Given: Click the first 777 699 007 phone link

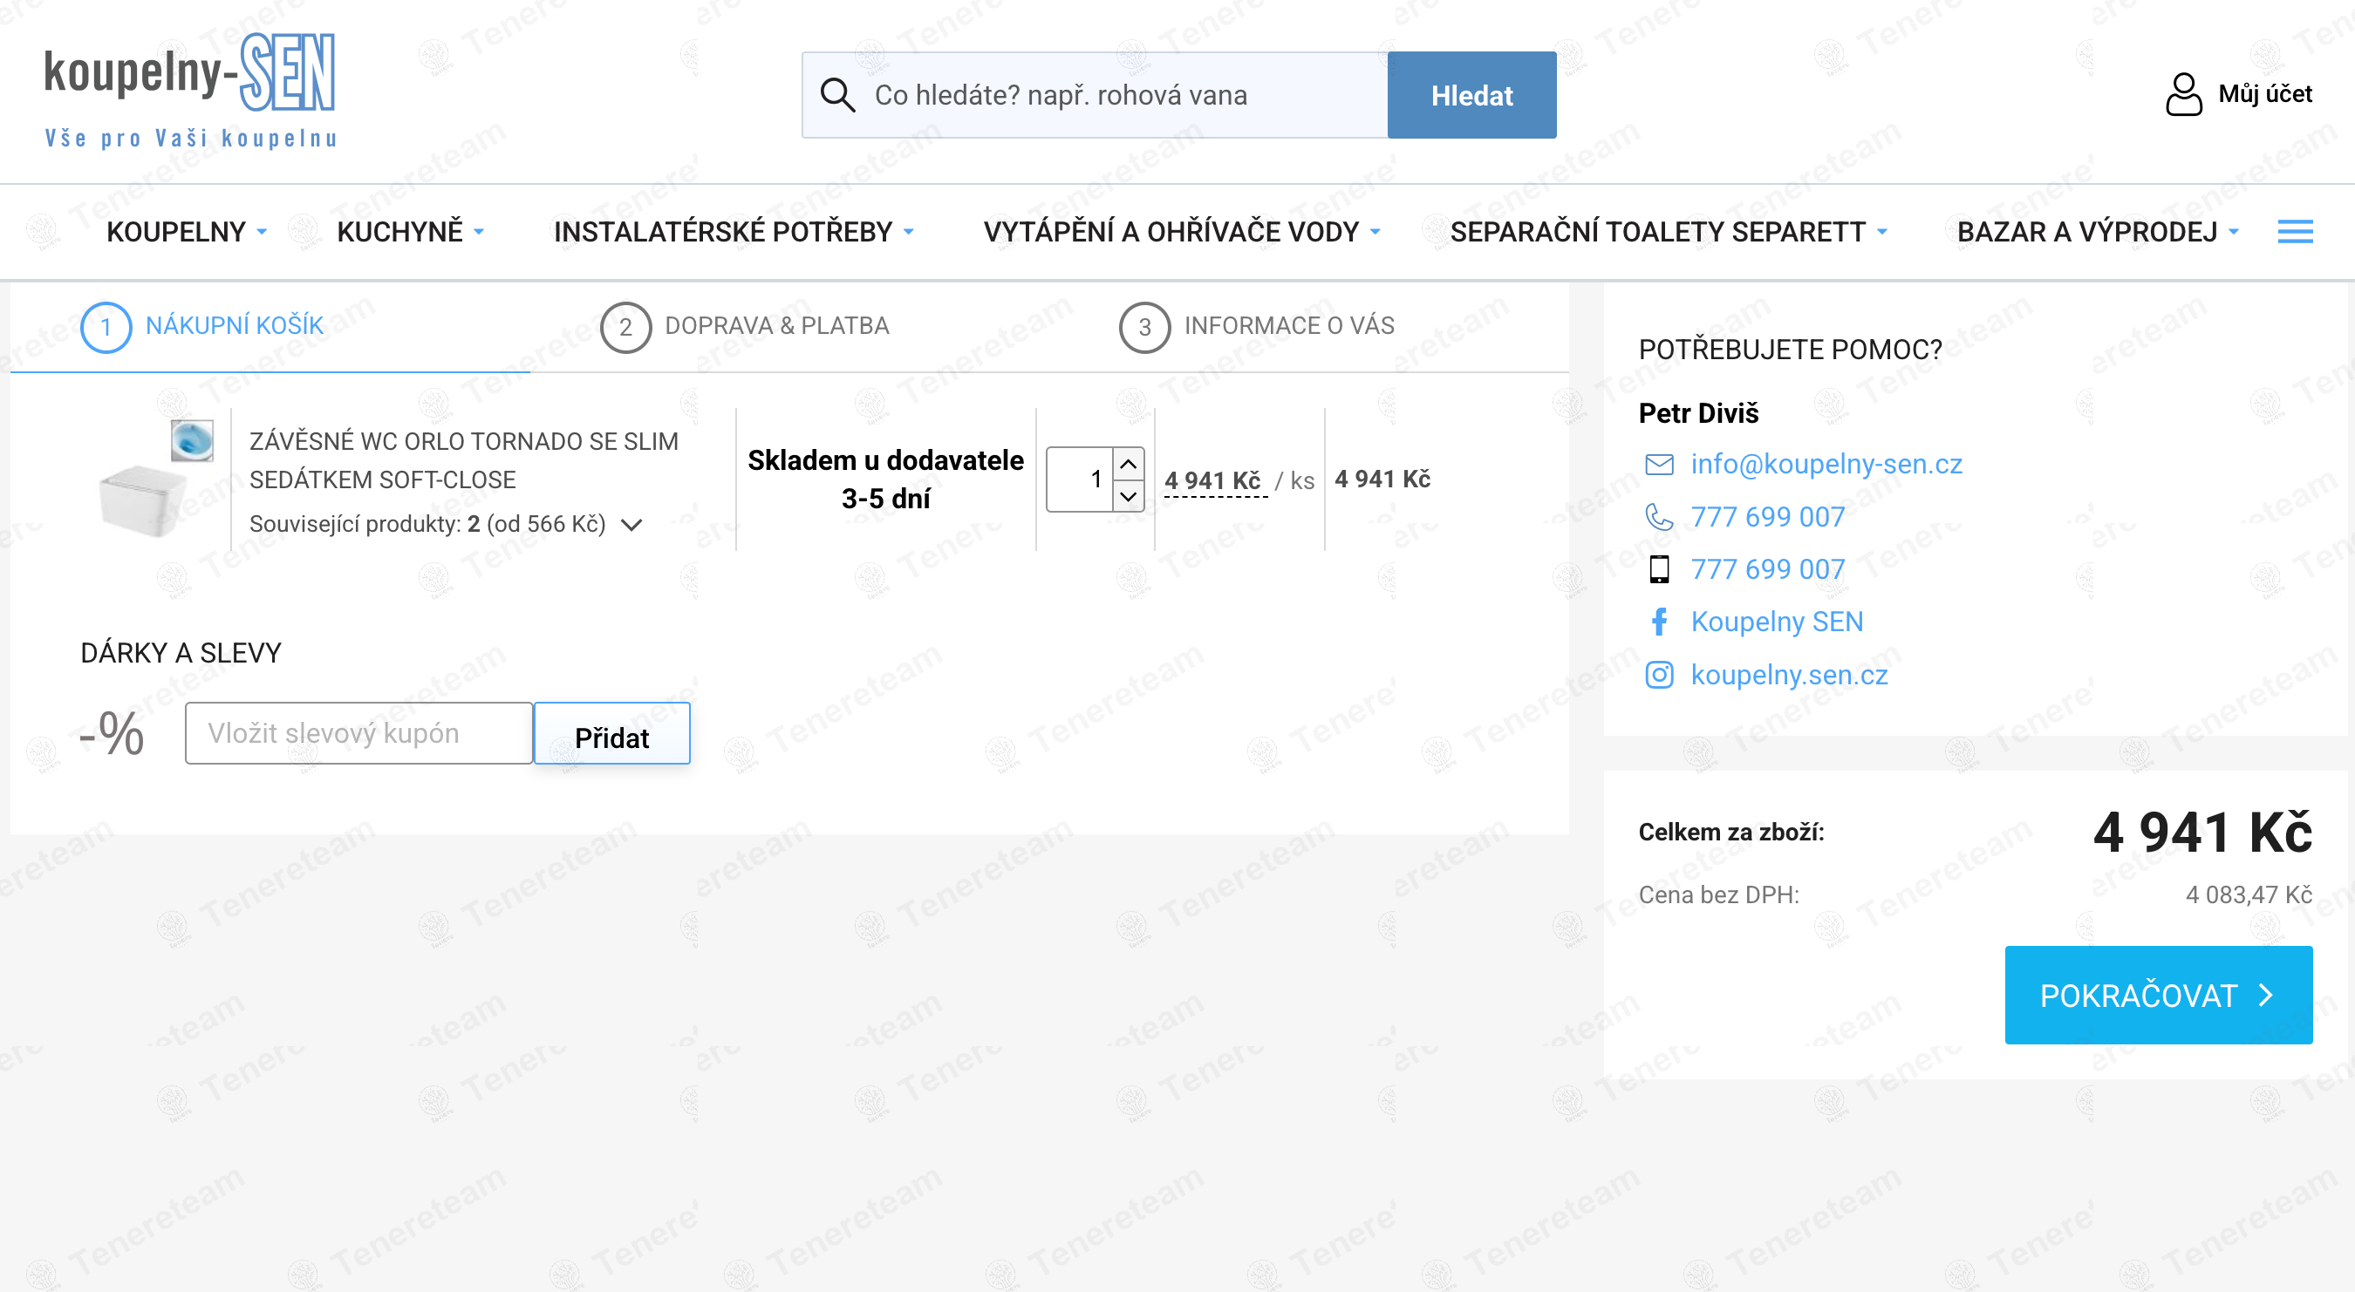Looking at the screenshot, I should (1767, 516).
